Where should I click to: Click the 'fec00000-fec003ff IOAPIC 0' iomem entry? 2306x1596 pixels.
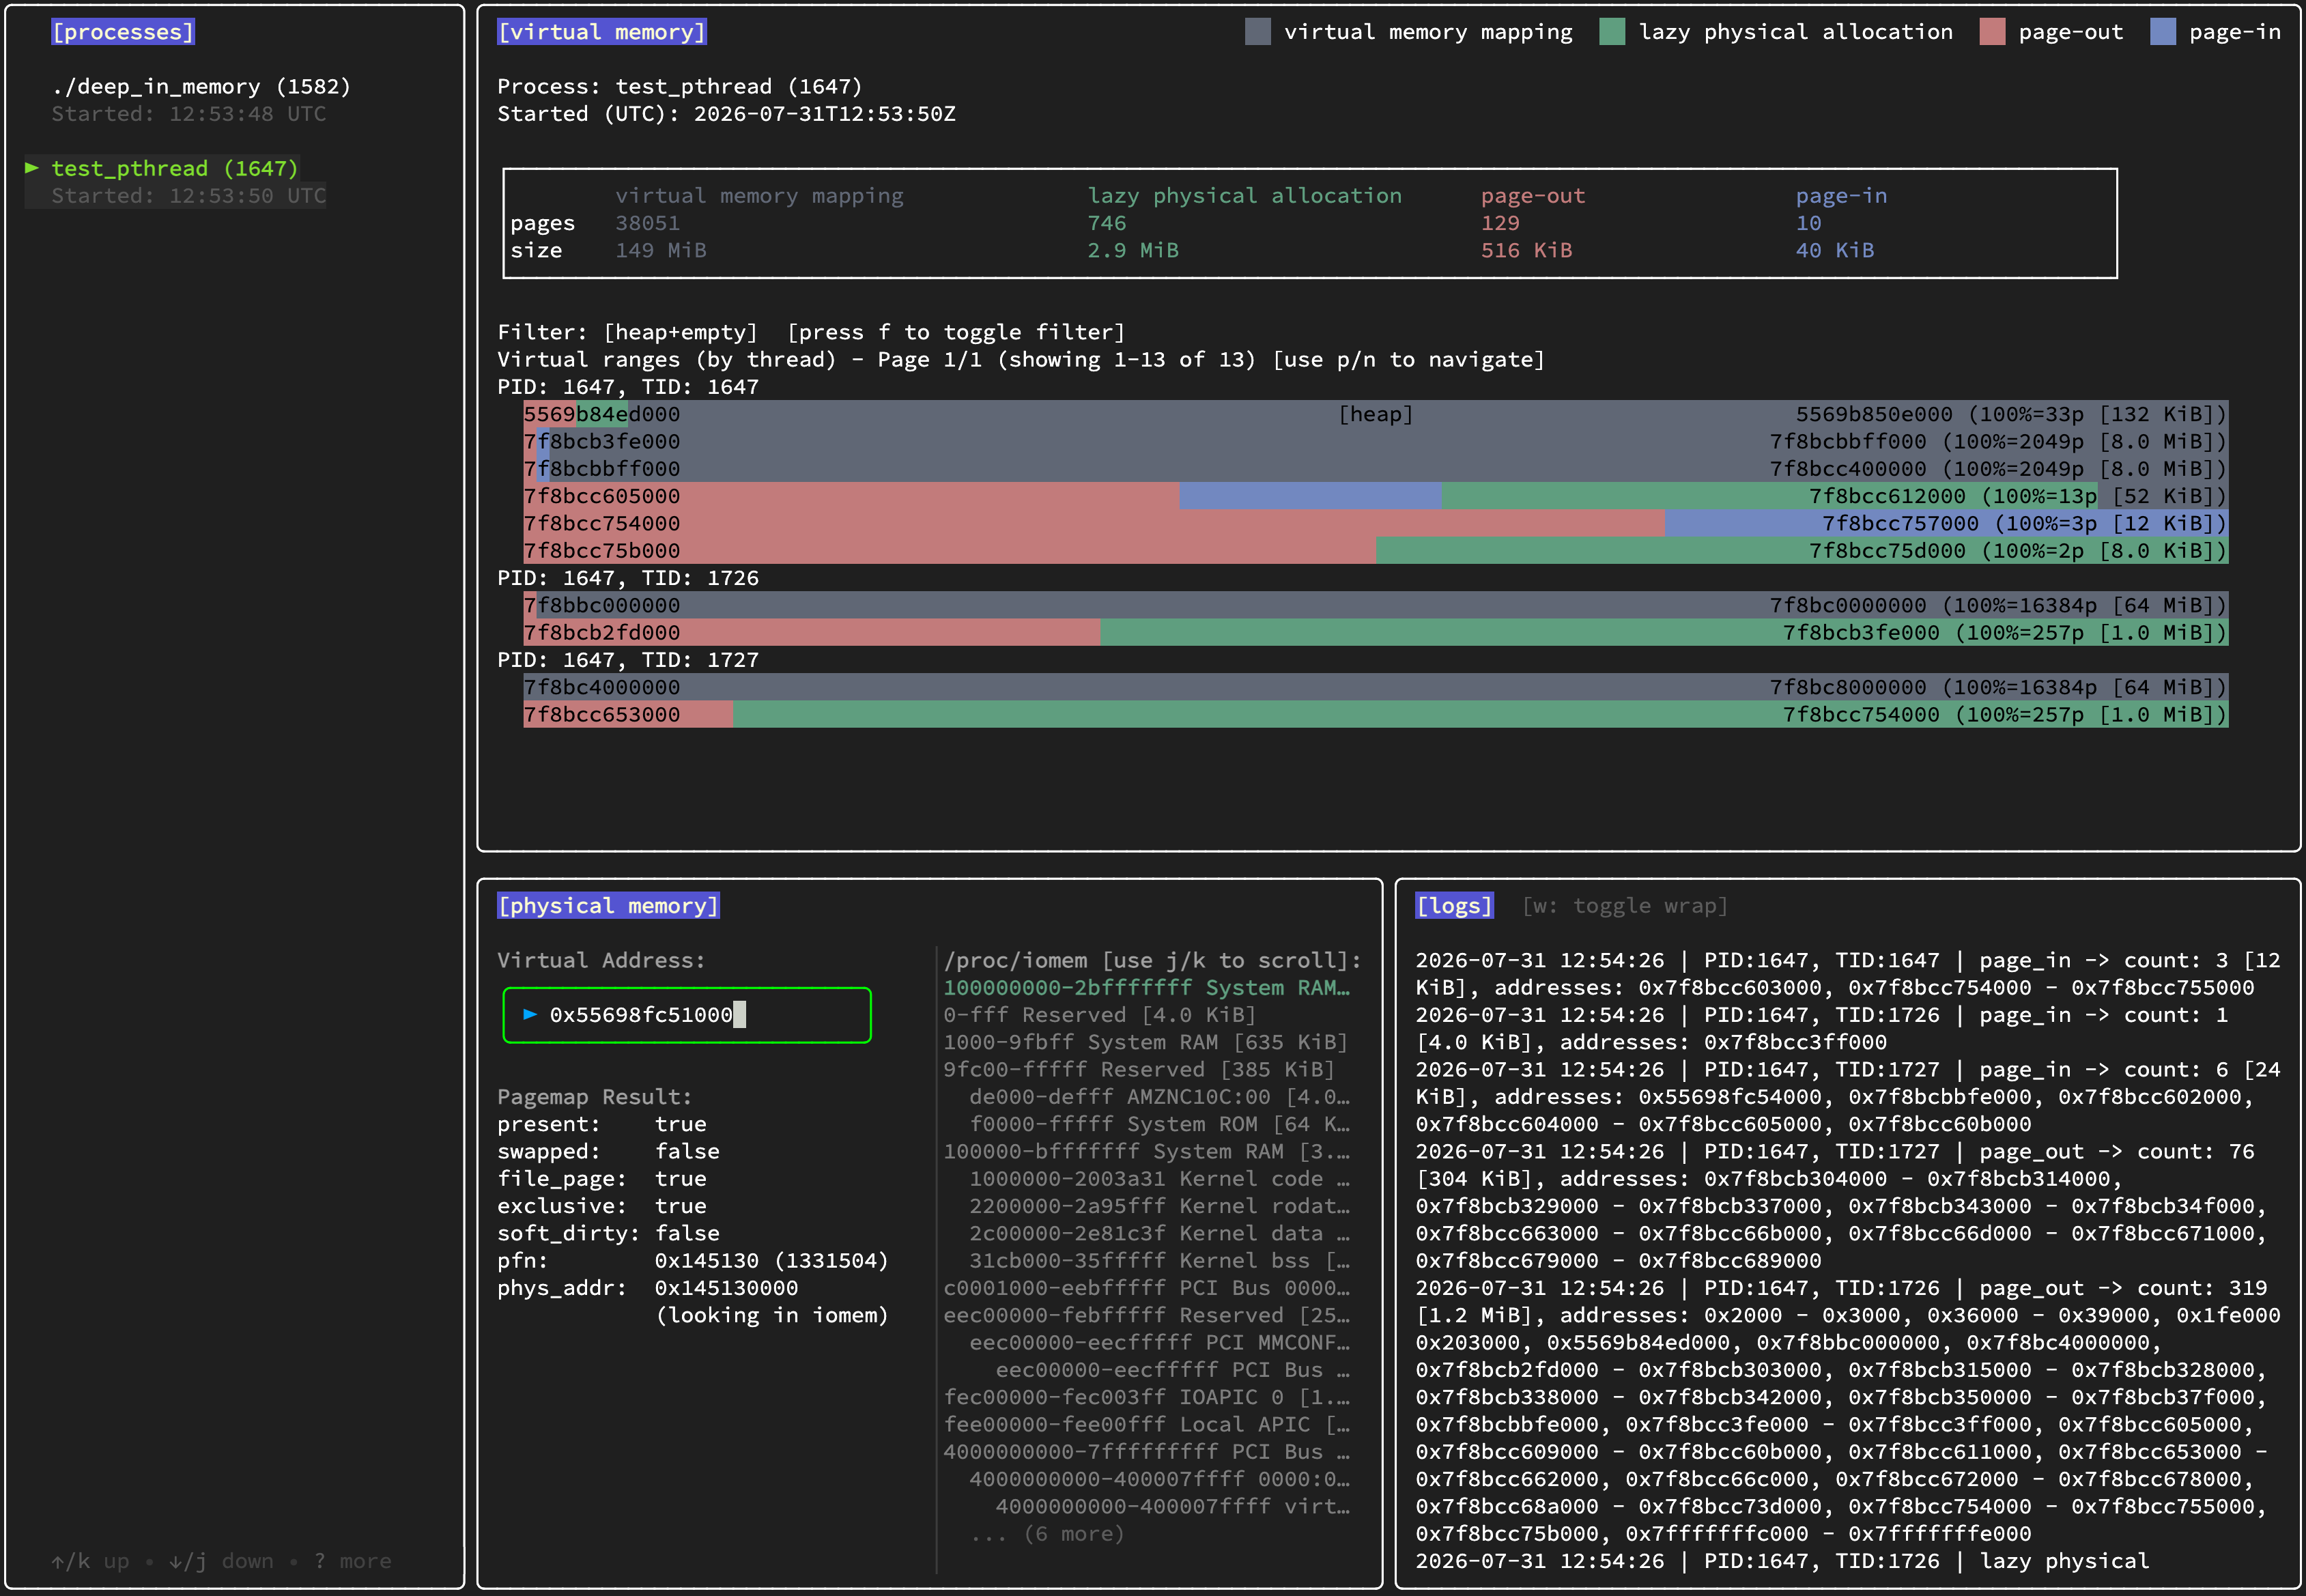[x=1147, y=1397]
